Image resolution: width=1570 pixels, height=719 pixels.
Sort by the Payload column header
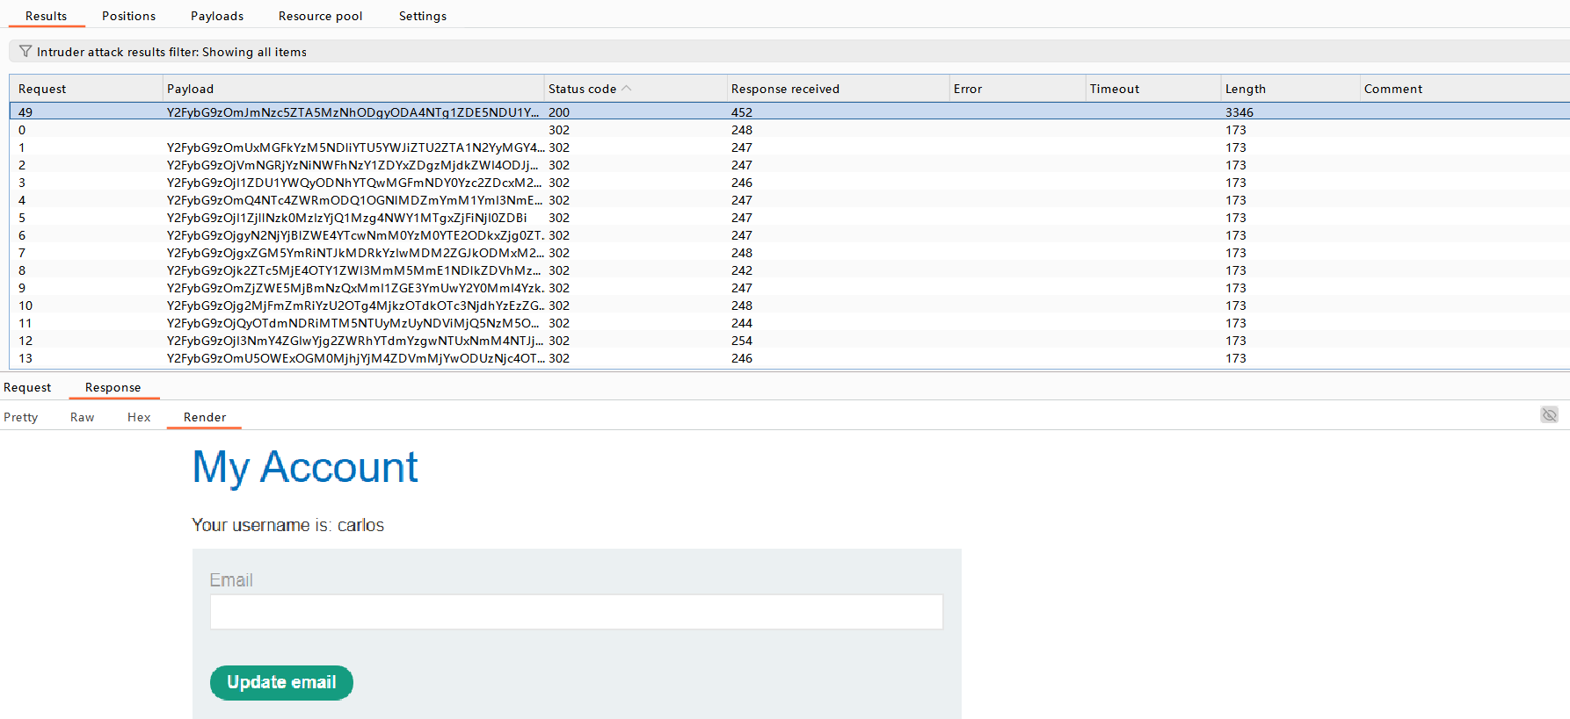[190, 89]
